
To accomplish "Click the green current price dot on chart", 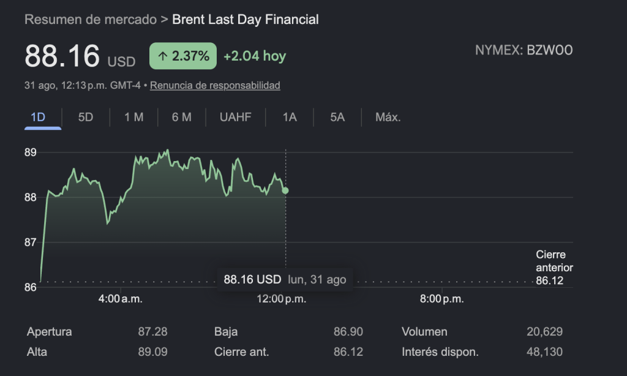I will pyautogui.click(x=285, y=191).
